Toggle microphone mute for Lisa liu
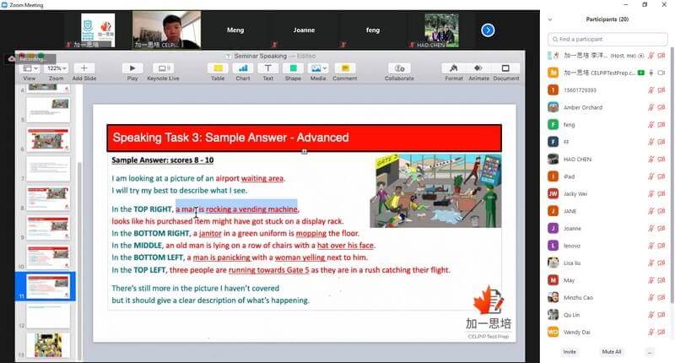This screenshot has width=675, height=363. coord(650,263)
